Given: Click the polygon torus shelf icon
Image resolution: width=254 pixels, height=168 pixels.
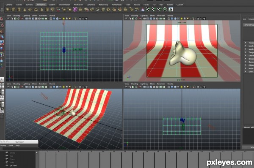Looking at the screenshot, I should pos(36,10).
